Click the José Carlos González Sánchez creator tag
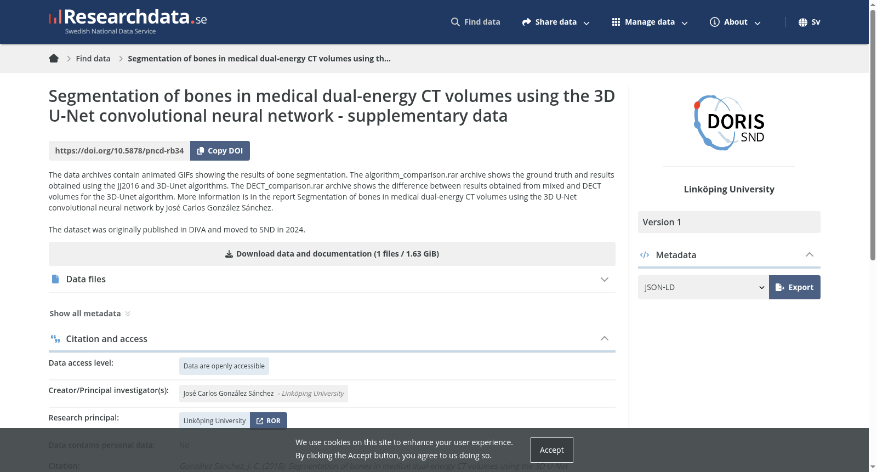Screen dimensions: 877x472 point(264,394)
